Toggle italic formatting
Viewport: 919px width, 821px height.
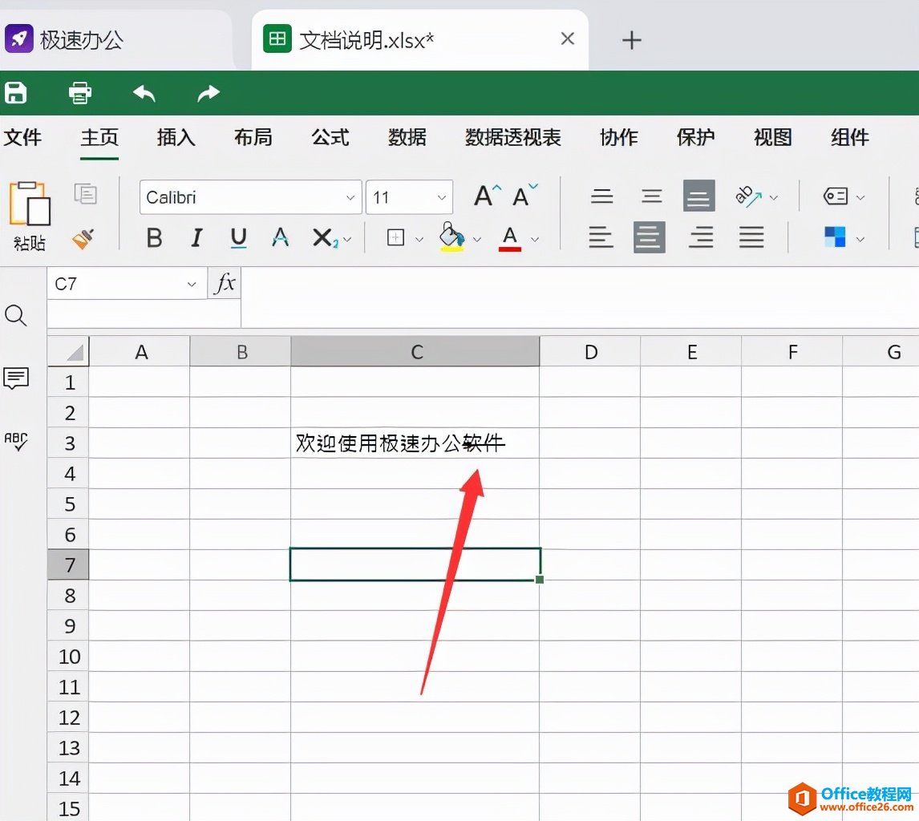click(196, 238)
